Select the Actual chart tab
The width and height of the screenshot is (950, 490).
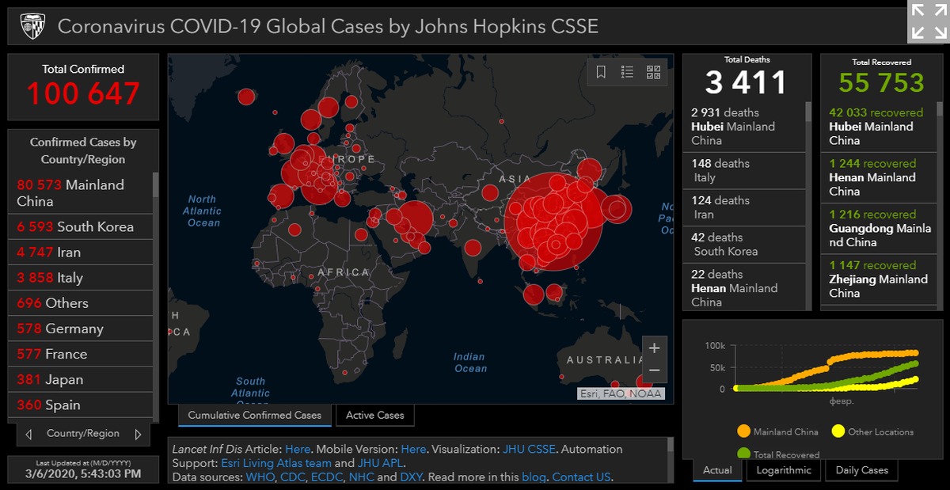click(717, 470)
